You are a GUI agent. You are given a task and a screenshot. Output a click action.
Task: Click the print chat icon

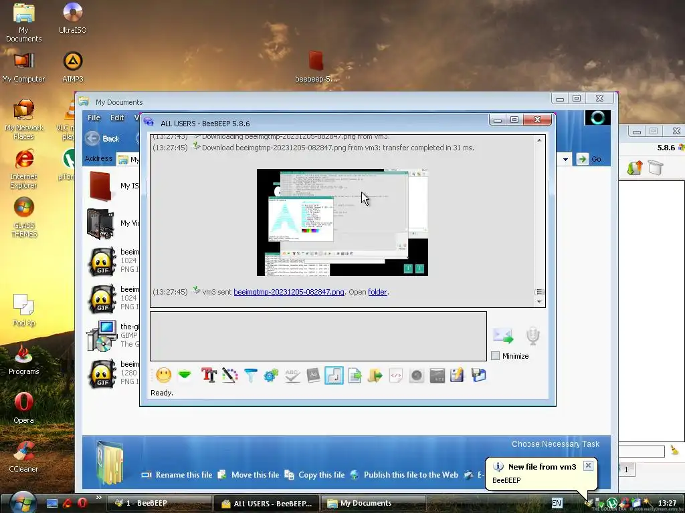pos(478,375)
